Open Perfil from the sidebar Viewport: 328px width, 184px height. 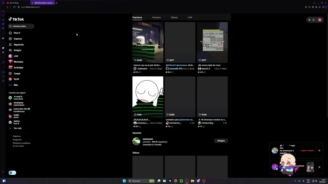point(14,79)
